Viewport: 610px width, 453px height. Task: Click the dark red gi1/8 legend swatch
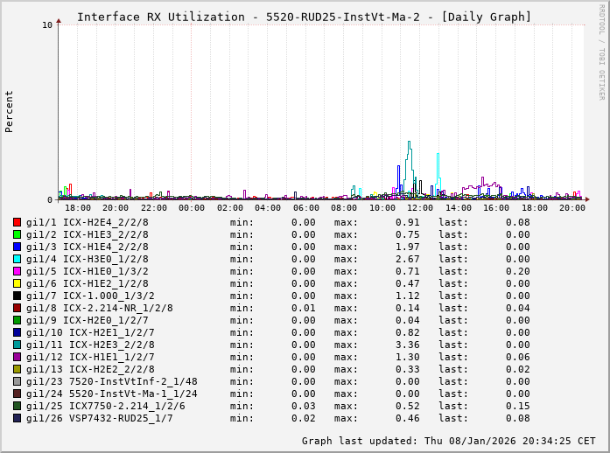(x=17, y=308)
